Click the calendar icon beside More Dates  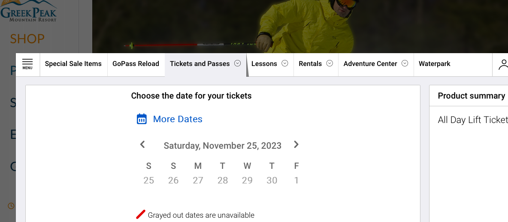pos(142,119)
